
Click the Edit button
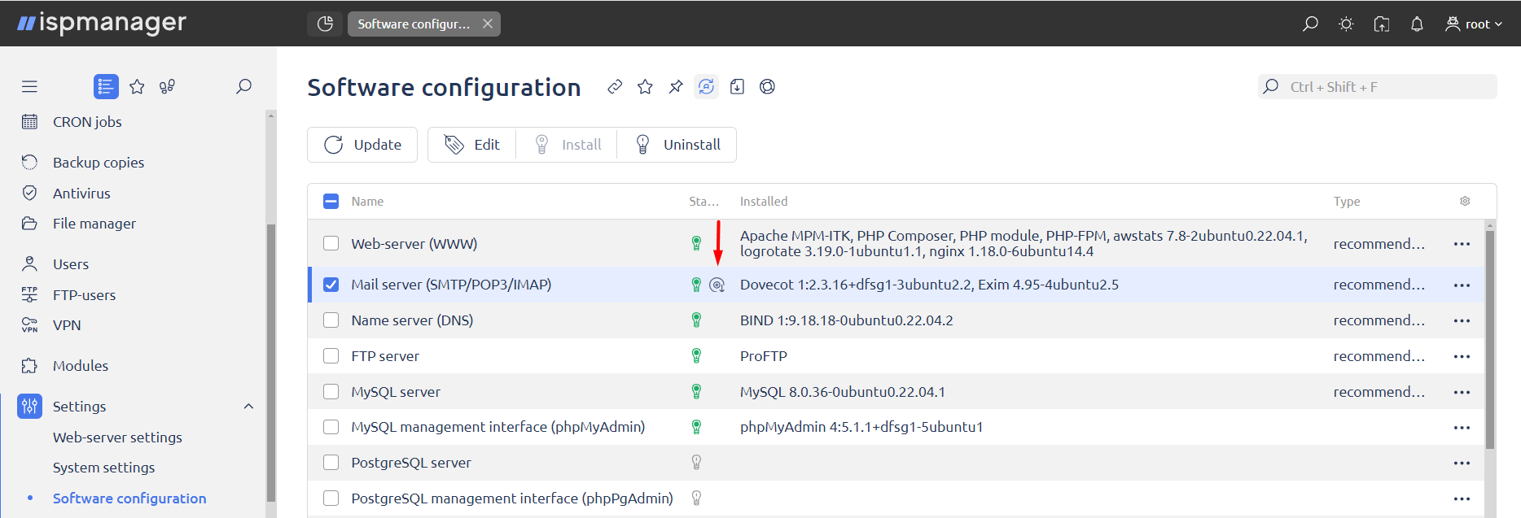(x=471, y=145)
